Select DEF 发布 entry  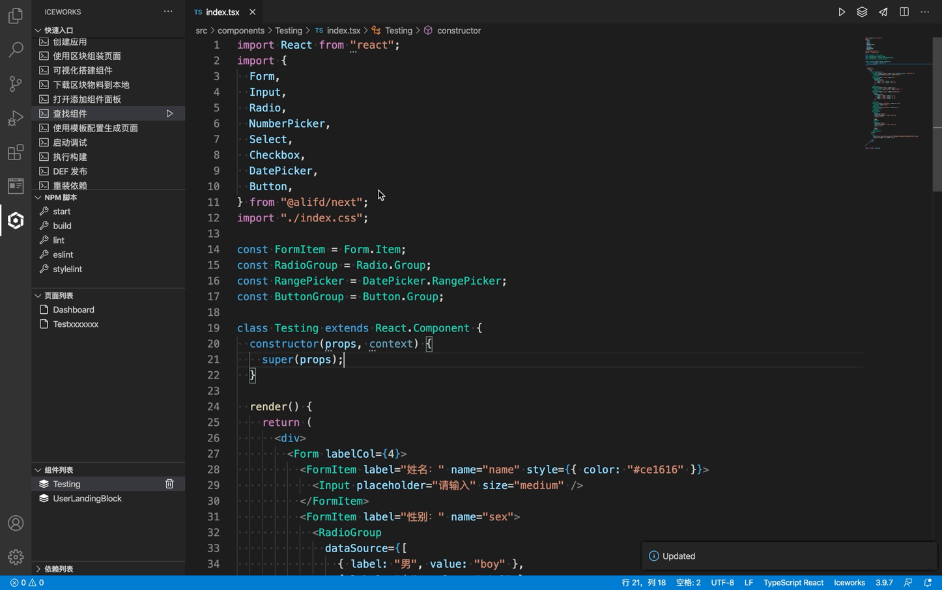tap(108, 171)
